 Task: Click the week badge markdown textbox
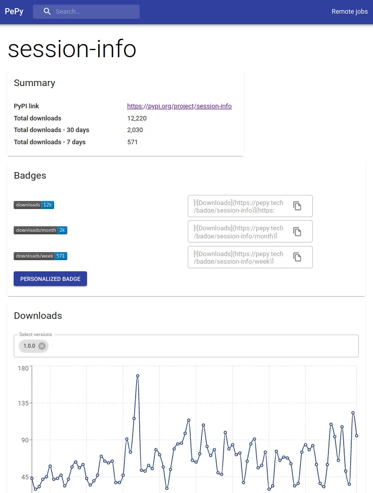pyautogui.click(x=239, y=257)
